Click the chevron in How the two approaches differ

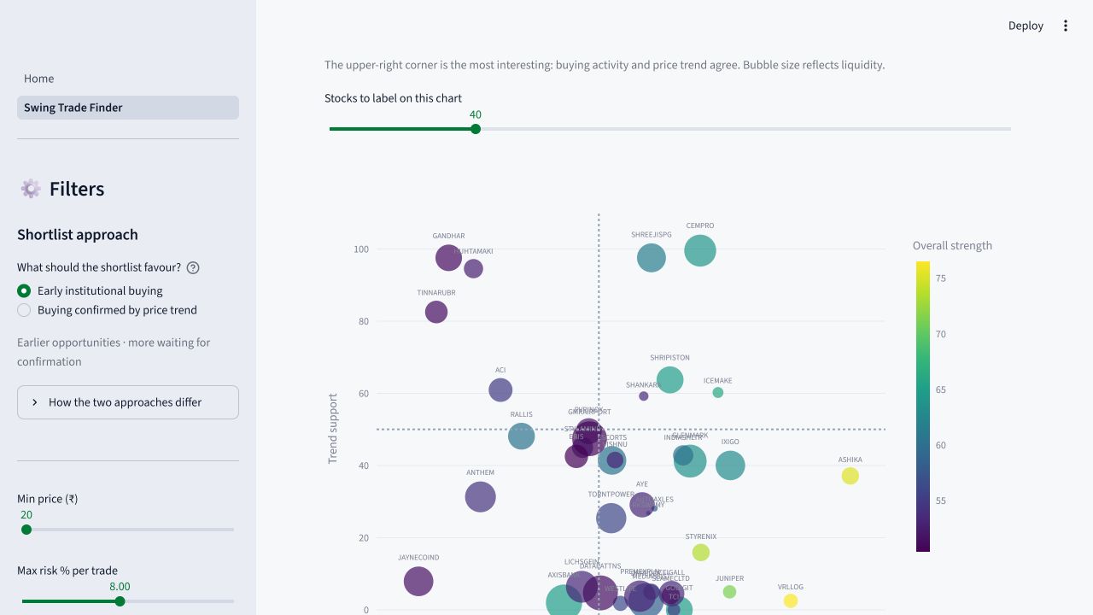[x=35, y=402]
